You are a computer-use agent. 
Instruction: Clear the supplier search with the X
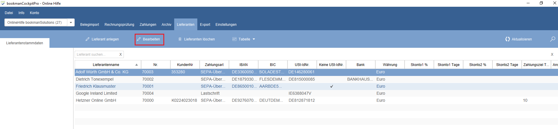pos(120,55)
